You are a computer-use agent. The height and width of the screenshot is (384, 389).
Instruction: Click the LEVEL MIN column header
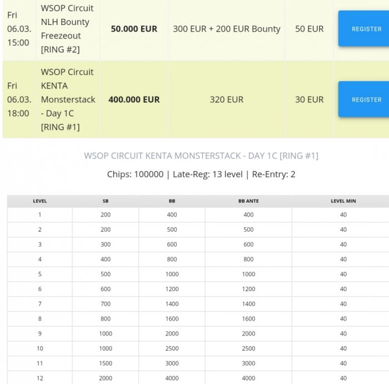343,201
